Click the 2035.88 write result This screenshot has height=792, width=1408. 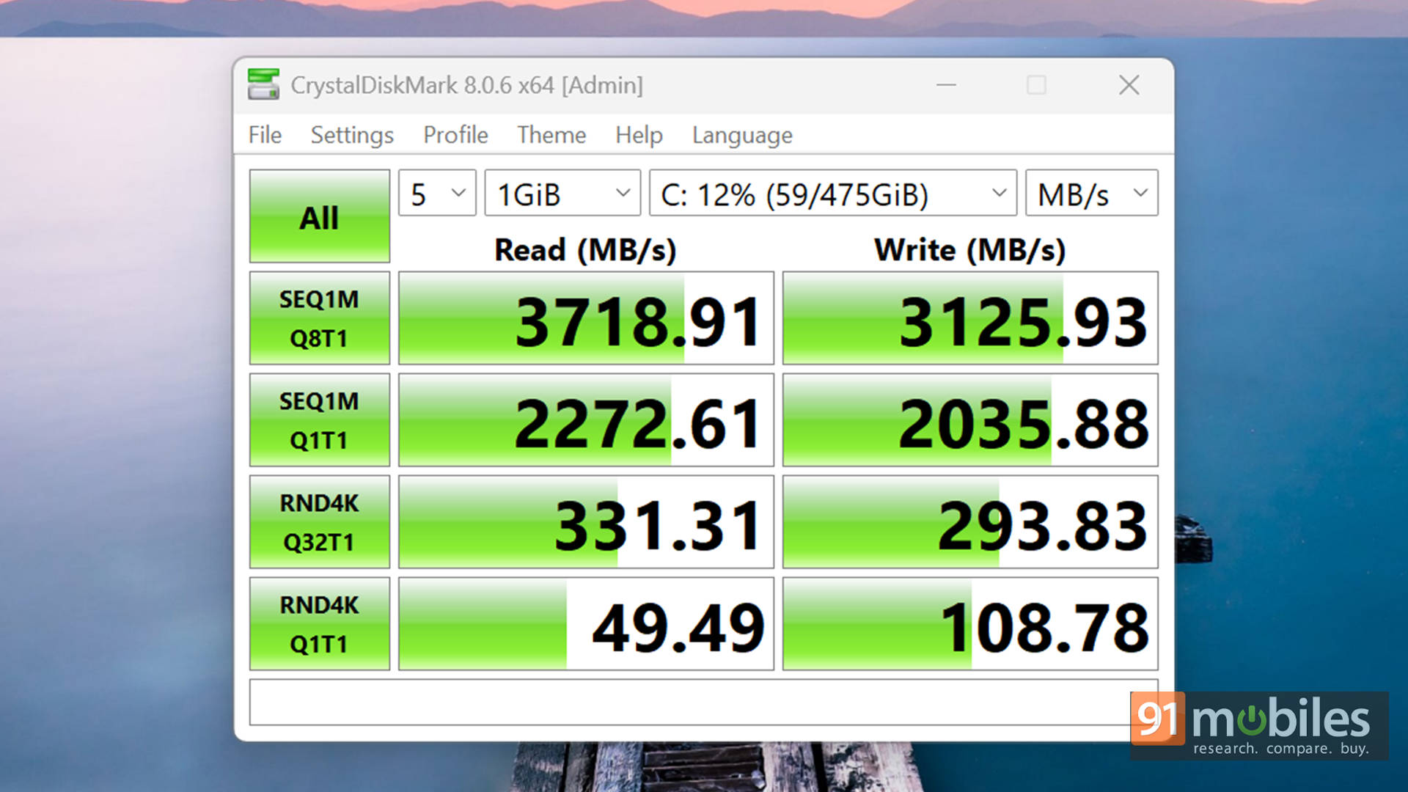[x=970, y=420]
